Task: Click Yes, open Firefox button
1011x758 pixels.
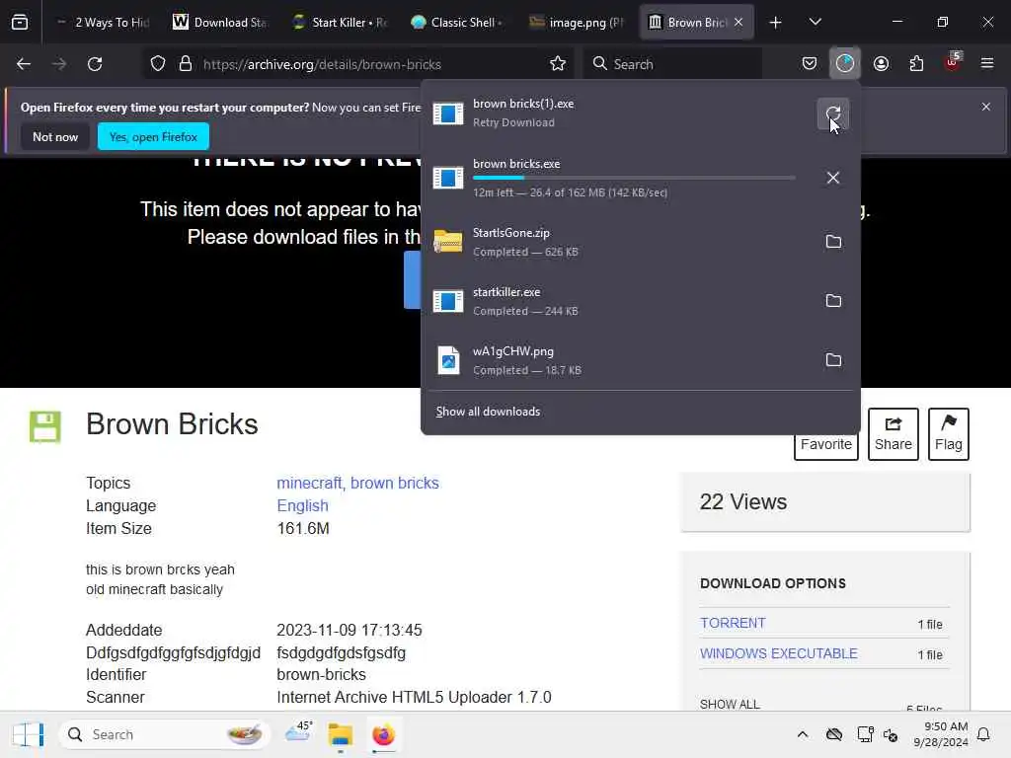Action: pos(153,136)
